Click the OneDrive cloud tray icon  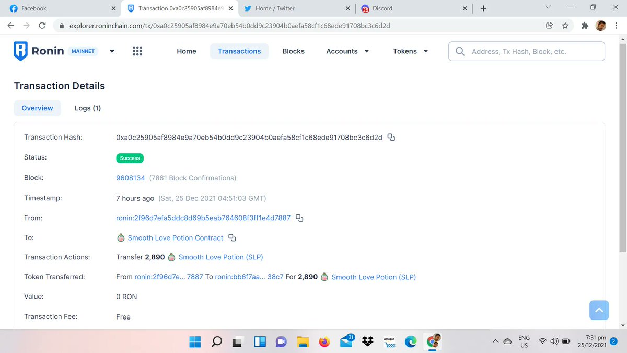[x=507, y=342]
